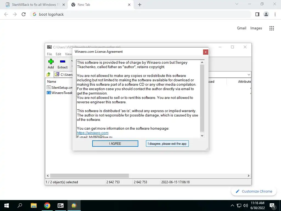Click 7-Zip horizontal scrollbar right arrow

point(249,176)
